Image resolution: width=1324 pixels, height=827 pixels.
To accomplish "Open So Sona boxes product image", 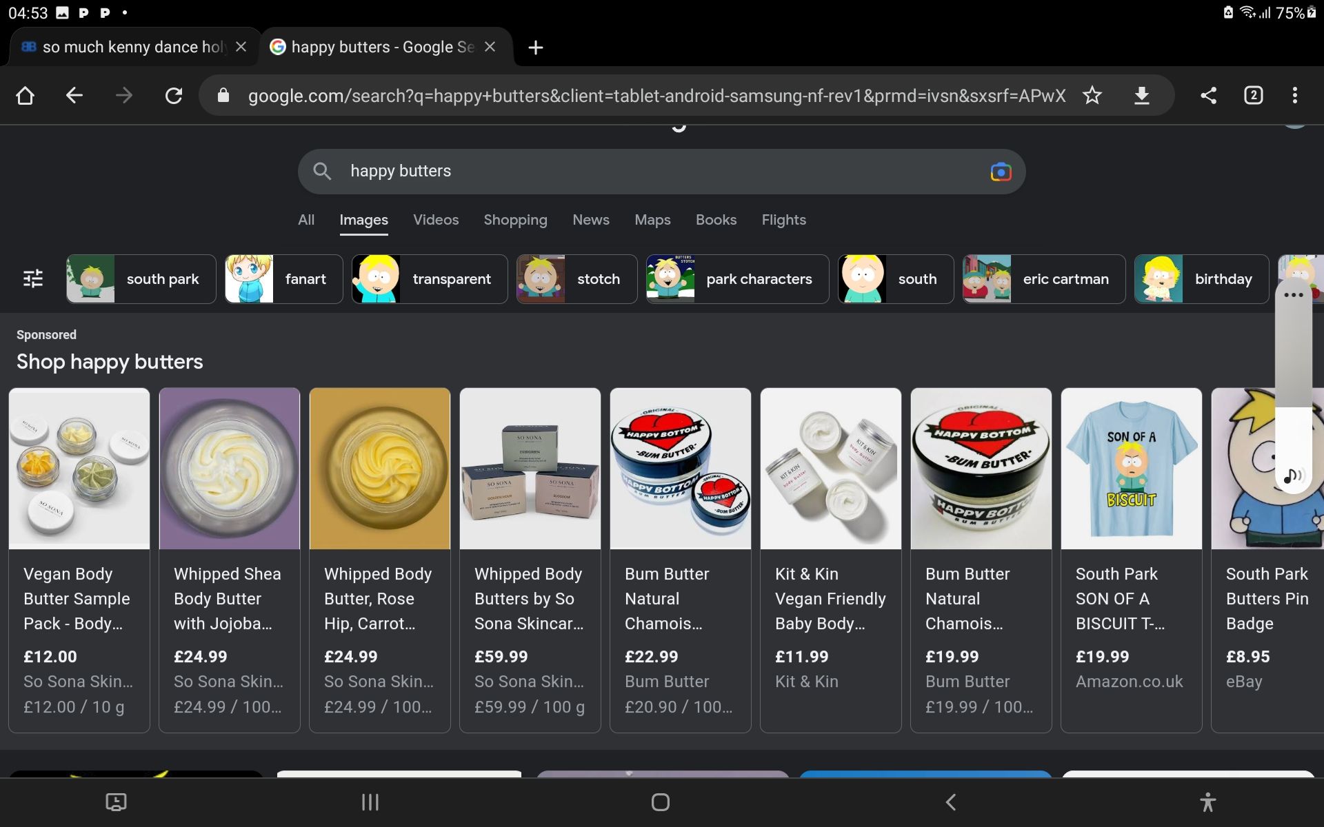I will click(530, 469).
